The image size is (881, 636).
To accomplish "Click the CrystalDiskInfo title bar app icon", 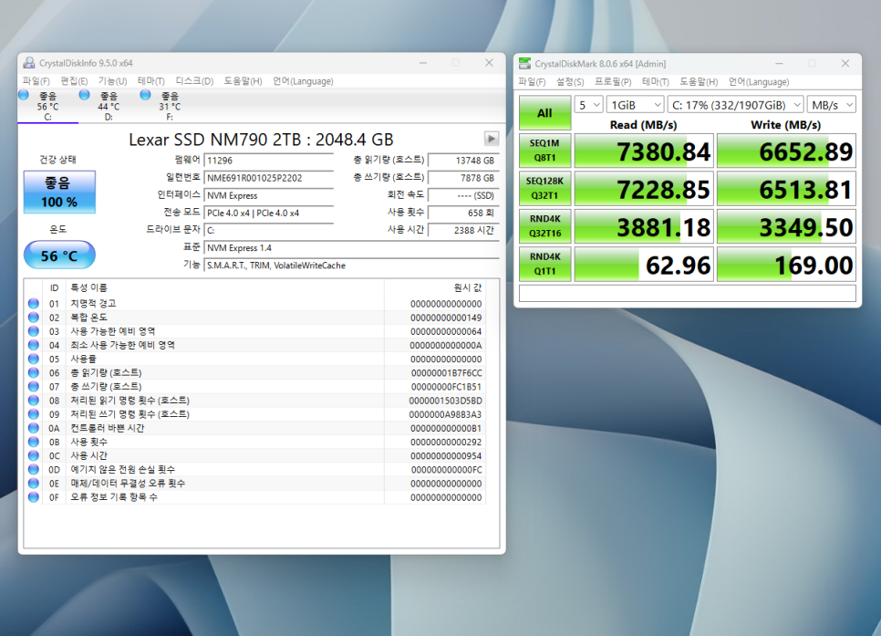I will pyautogui.click(x=28, y=63).
